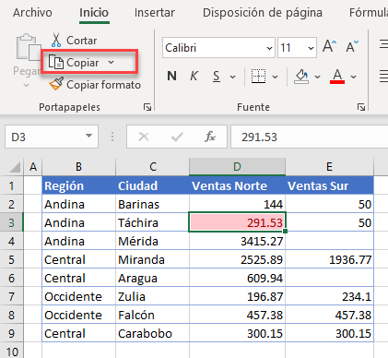
Task: Click the Ciudad header cell
Action: point(153,185)
